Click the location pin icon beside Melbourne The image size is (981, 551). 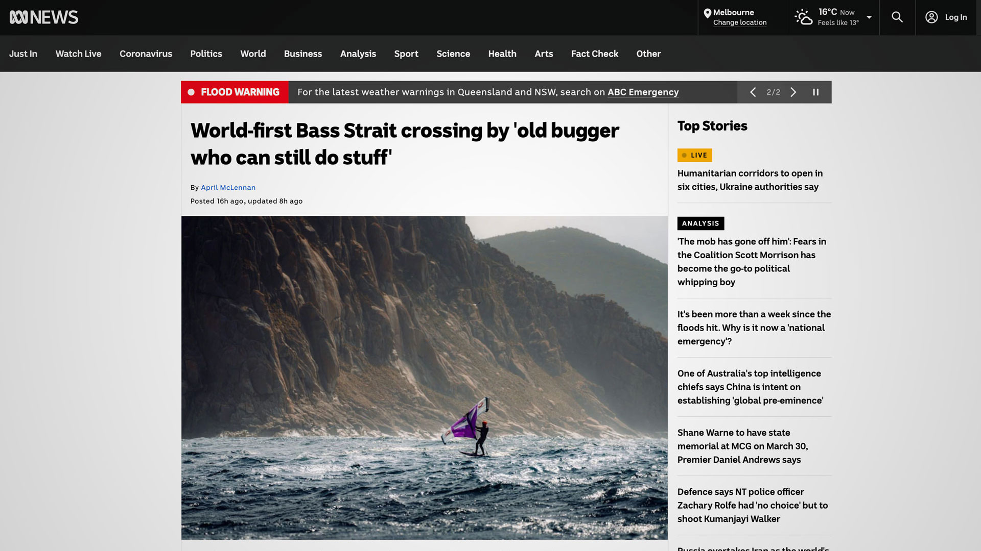click(708, 13)
